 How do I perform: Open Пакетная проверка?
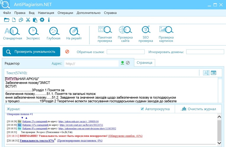105,34
